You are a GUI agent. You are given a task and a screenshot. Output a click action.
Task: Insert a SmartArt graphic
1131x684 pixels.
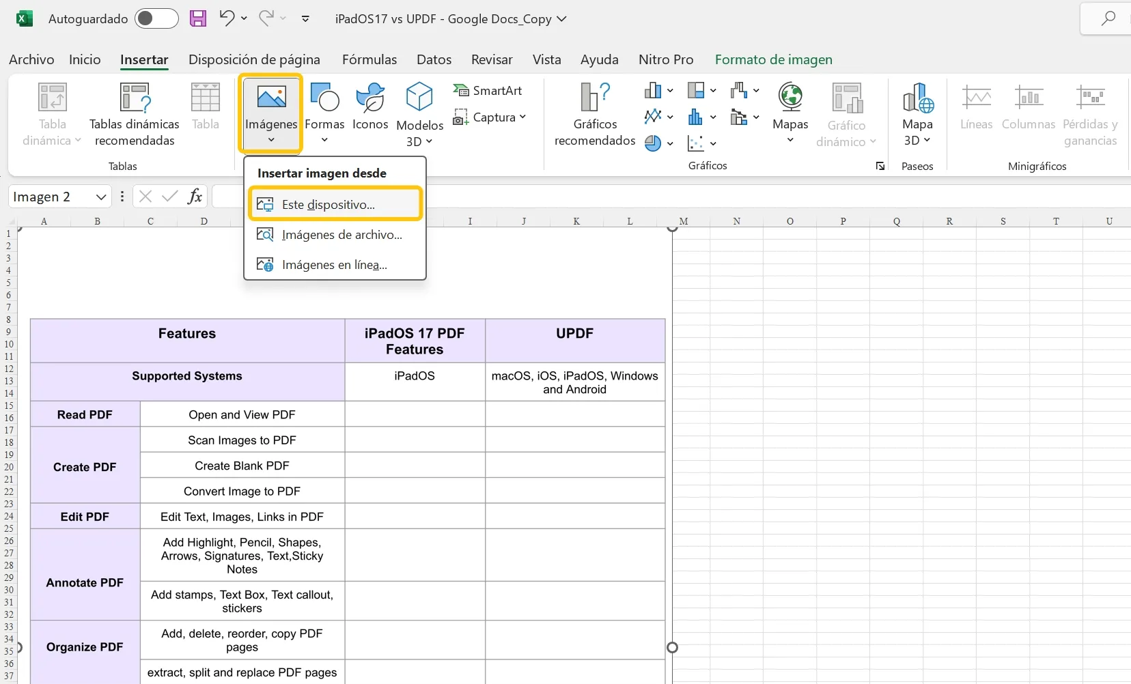click(488, 90)
